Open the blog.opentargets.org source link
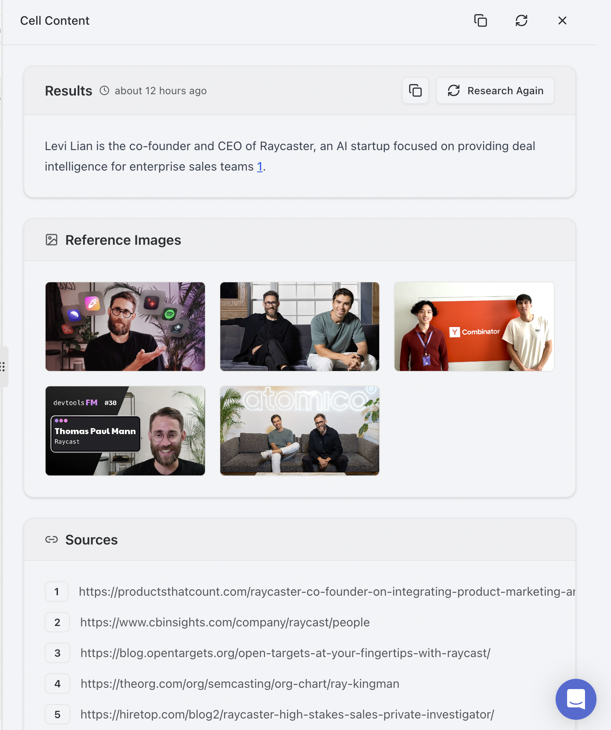The height and width of the screenshot is (730, 611). (x=285, y=653)
